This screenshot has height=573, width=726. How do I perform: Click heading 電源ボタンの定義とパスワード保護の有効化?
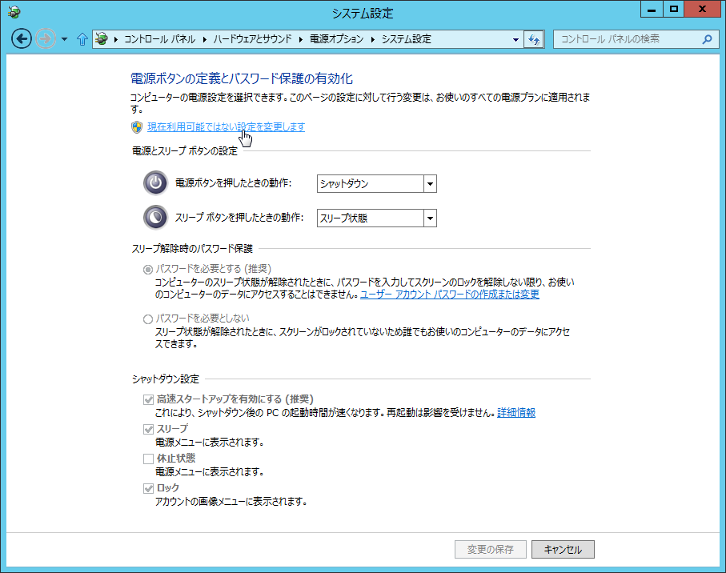point(241,78)
